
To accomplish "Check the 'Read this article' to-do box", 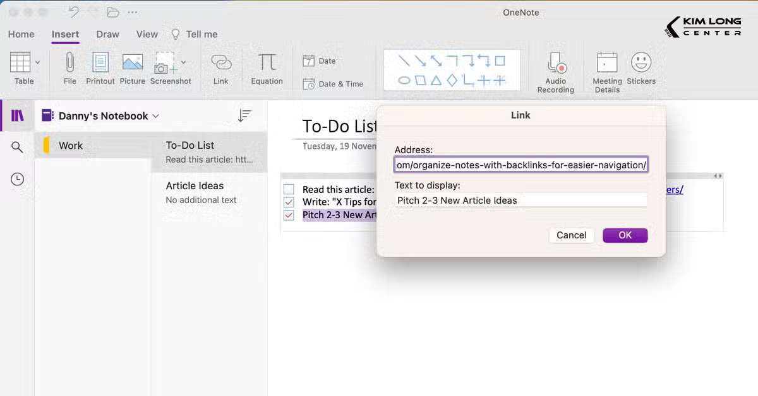I will [x=290, y=189].
